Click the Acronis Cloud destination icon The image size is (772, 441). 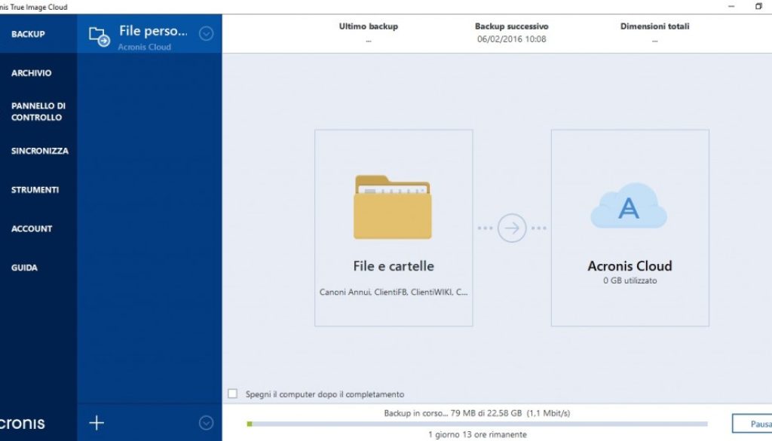629,206
